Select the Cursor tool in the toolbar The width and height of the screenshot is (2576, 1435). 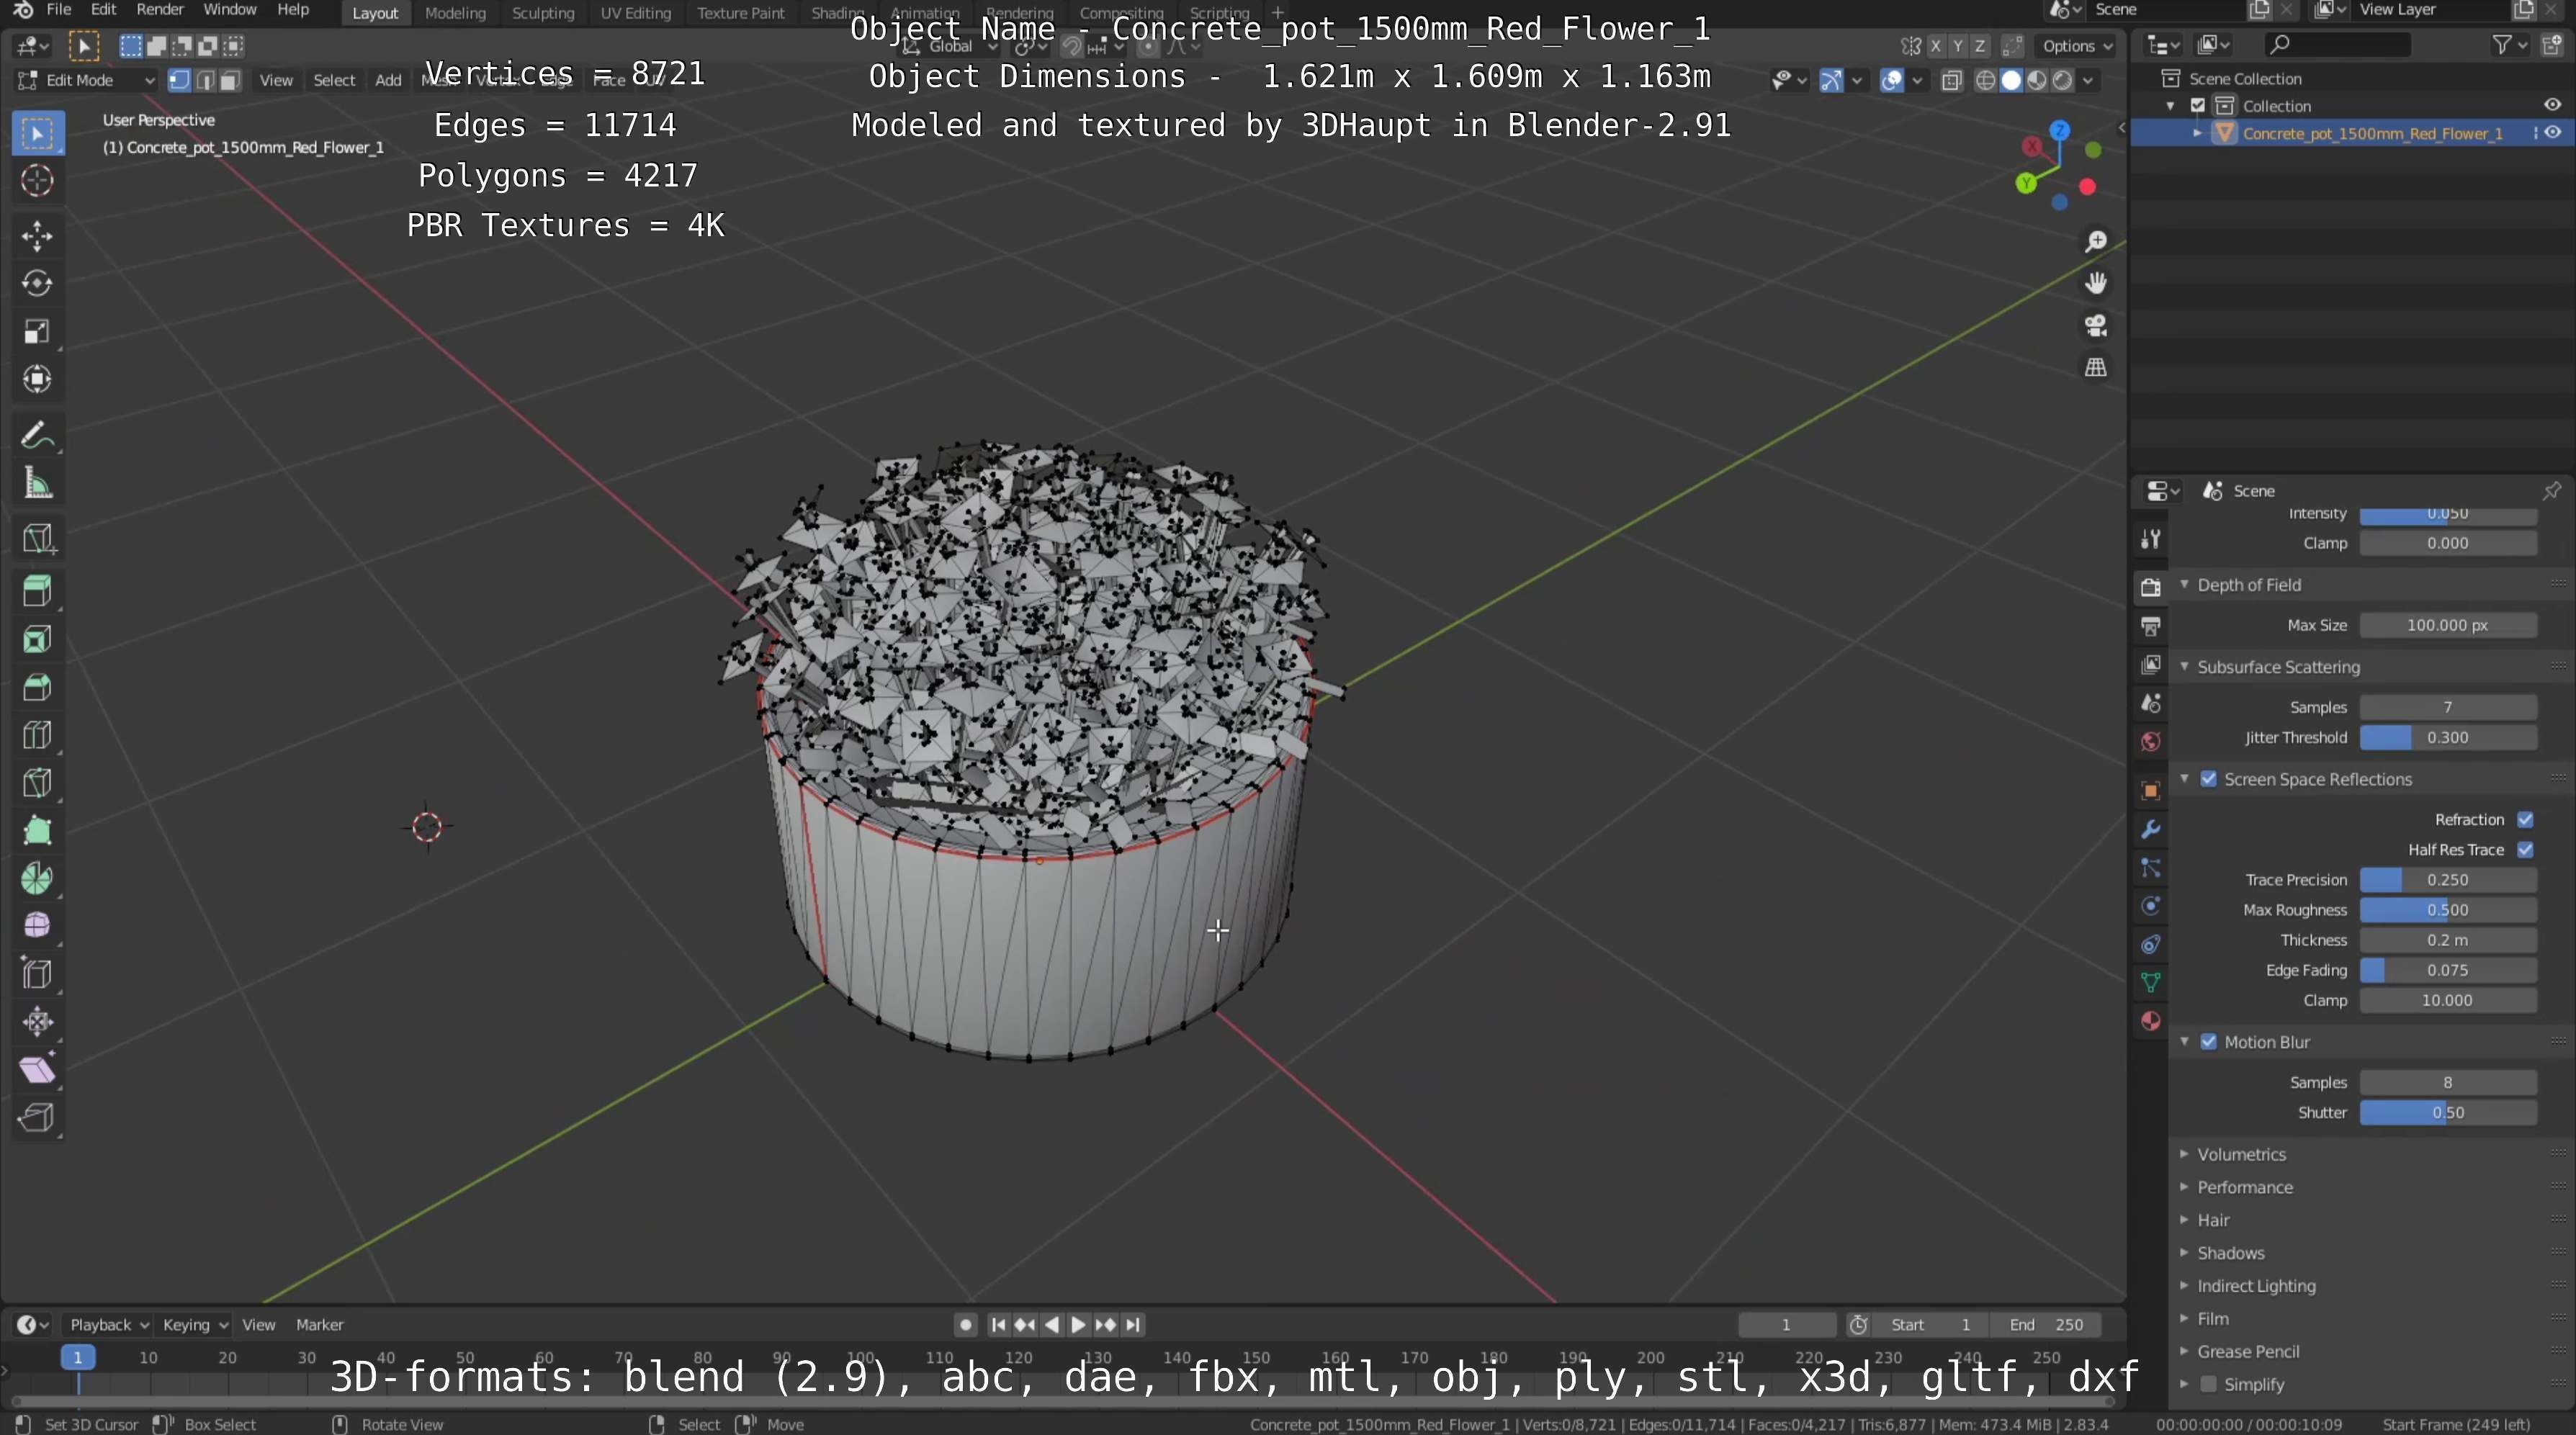click(37, 180)
